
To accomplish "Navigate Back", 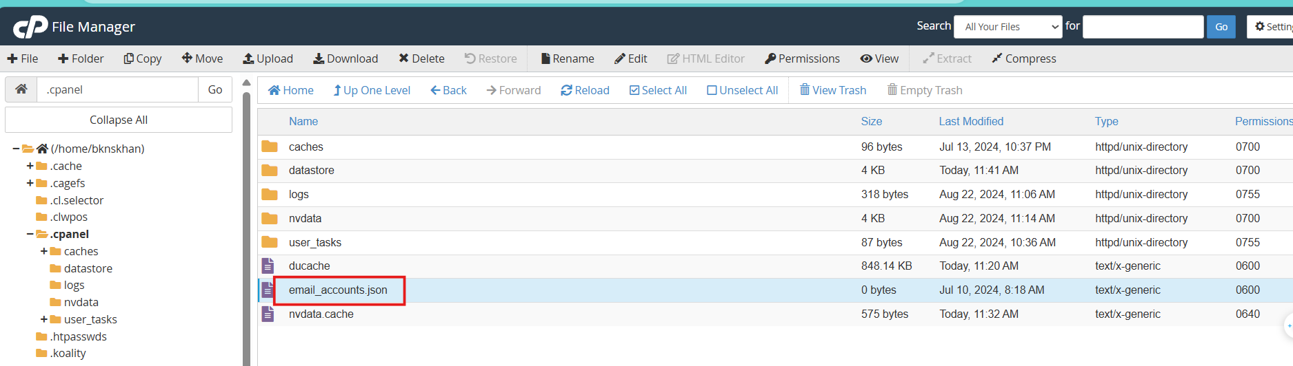I will pyautogui.click(x=448, y=90).
